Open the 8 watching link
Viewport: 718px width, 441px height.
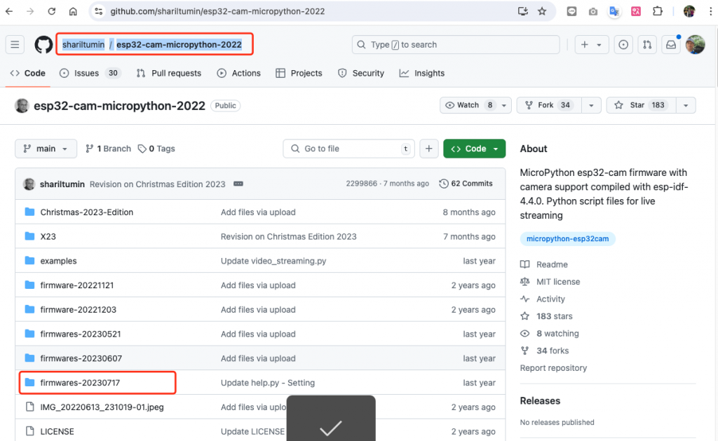[x=550, y=334]
